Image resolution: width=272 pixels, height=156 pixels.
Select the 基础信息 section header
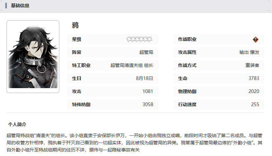pos(20,6)
